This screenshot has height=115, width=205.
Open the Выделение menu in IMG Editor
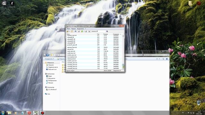click(x=80, y=29)
